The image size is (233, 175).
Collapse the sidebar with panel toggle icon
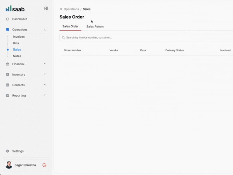tap(46, 8)
